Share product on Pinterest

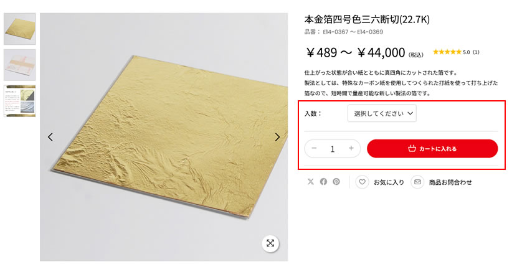(x=336, y=182)
